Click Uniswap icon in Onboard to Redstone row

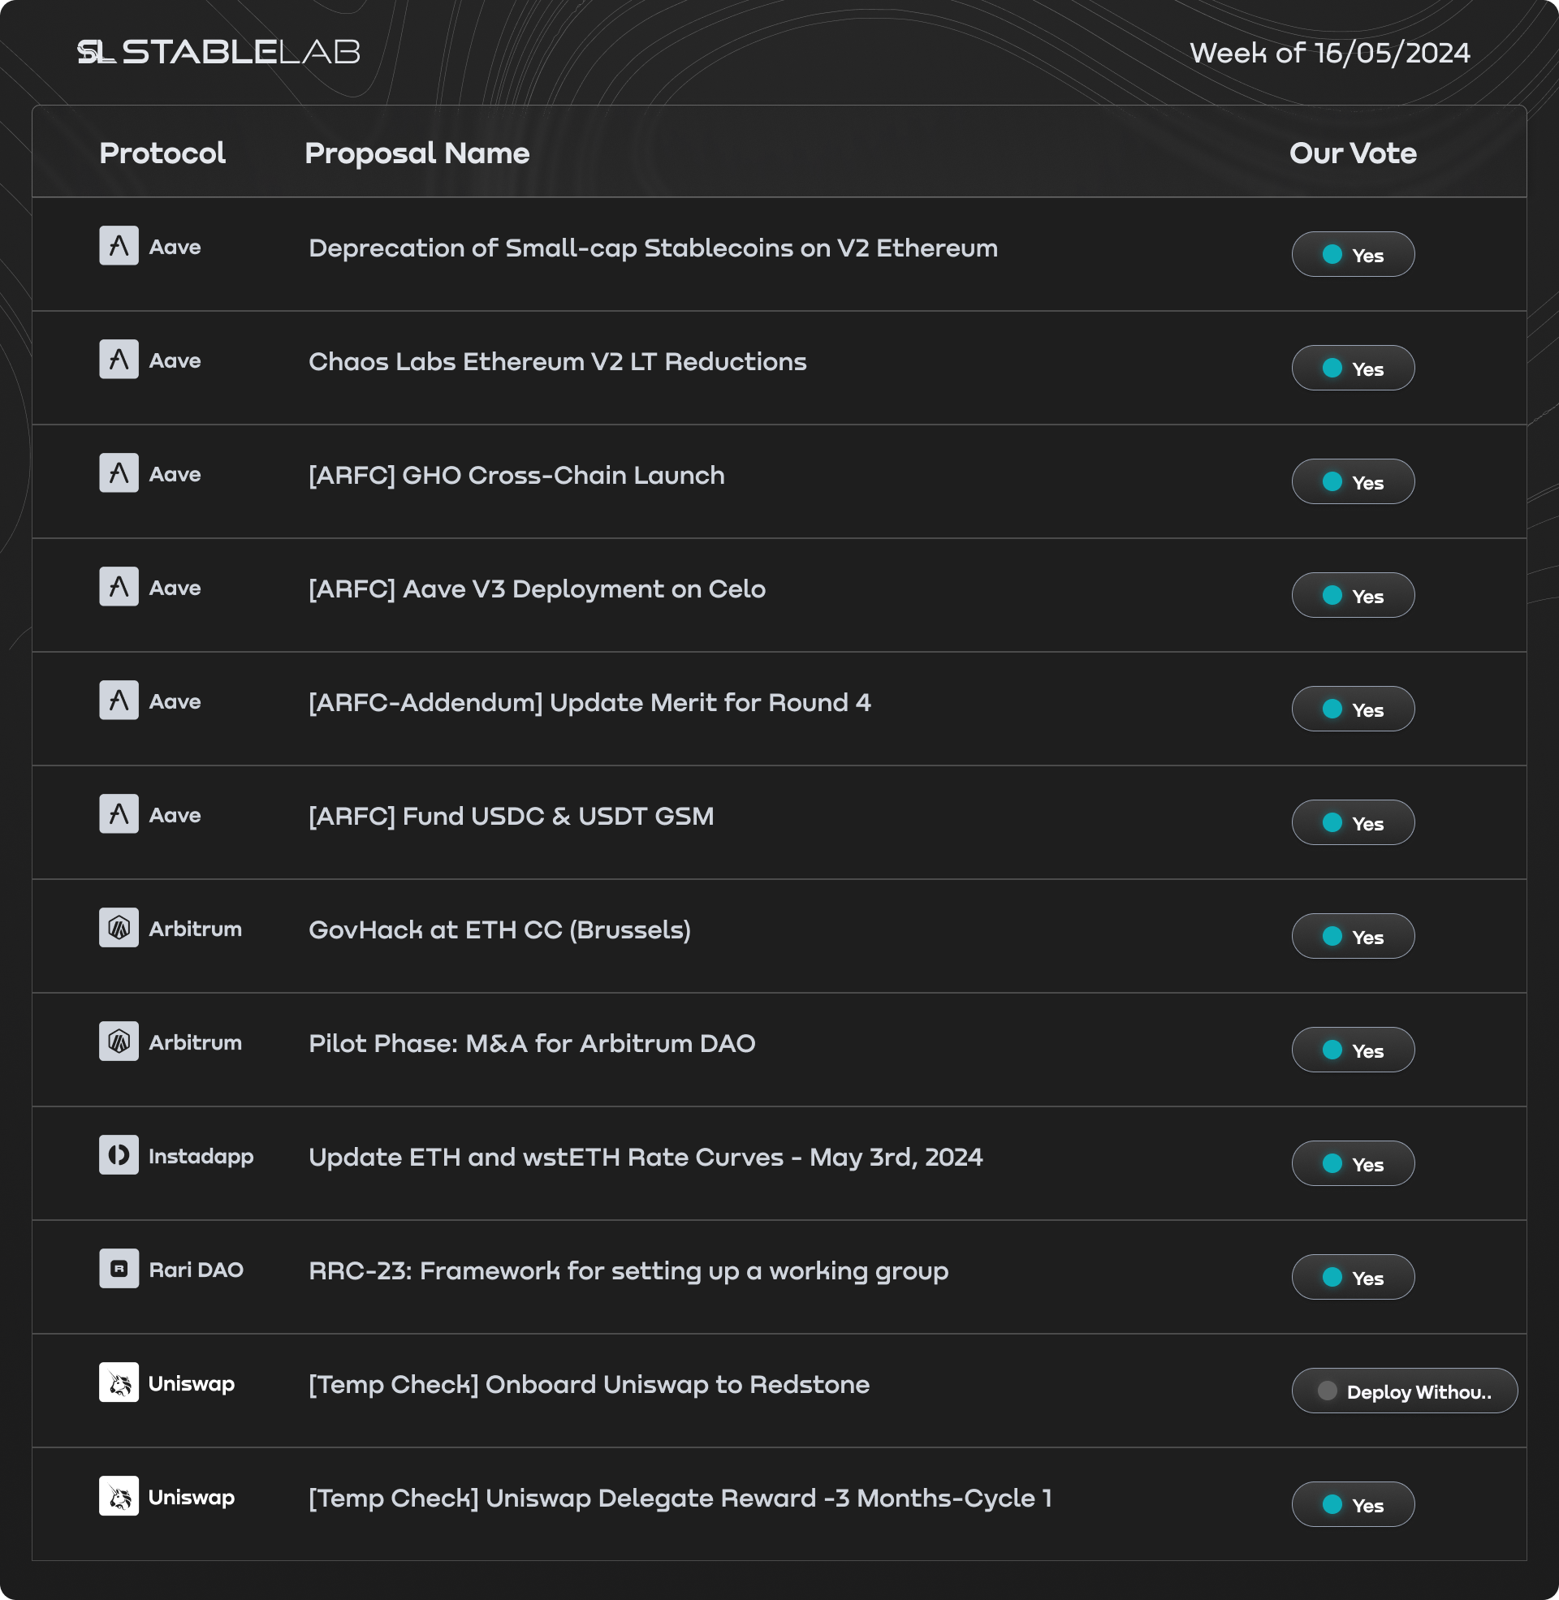[x=119, y=1382]
